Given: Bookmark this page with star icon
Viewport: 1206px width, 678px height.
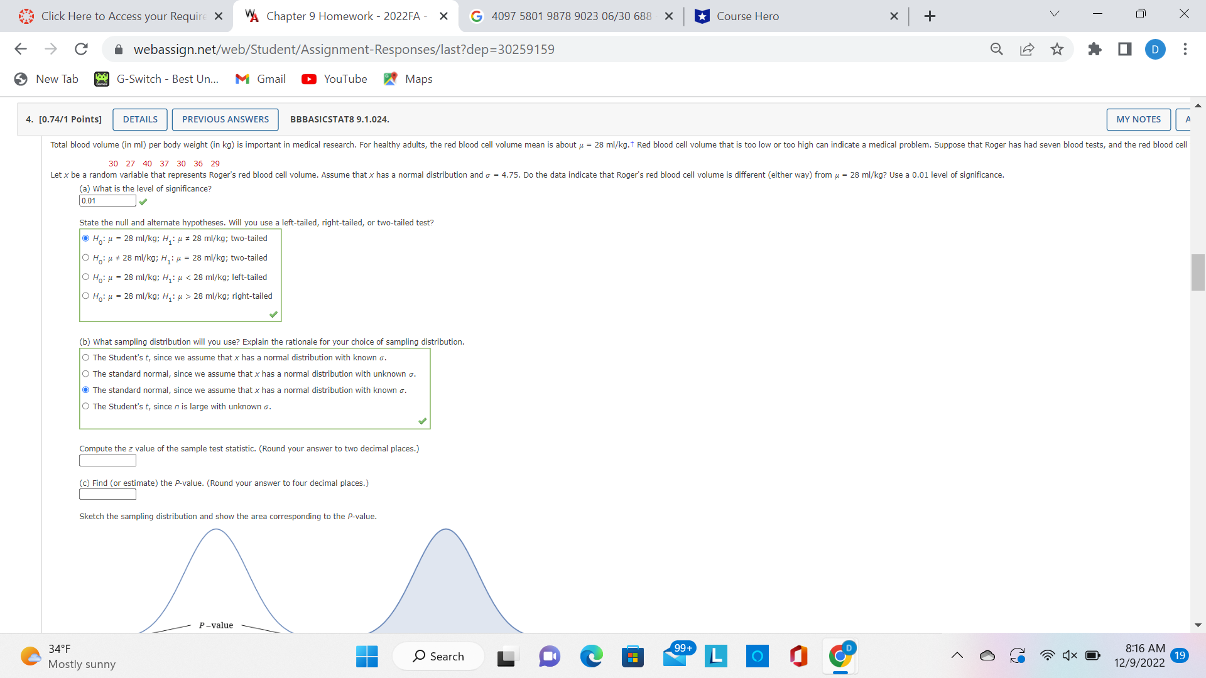Looking at the screenshot, I should [1057, 49].
